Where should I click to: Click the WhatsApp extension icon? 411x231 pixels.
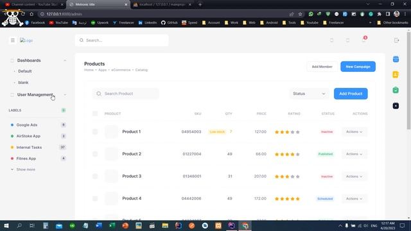coord(311,14)
